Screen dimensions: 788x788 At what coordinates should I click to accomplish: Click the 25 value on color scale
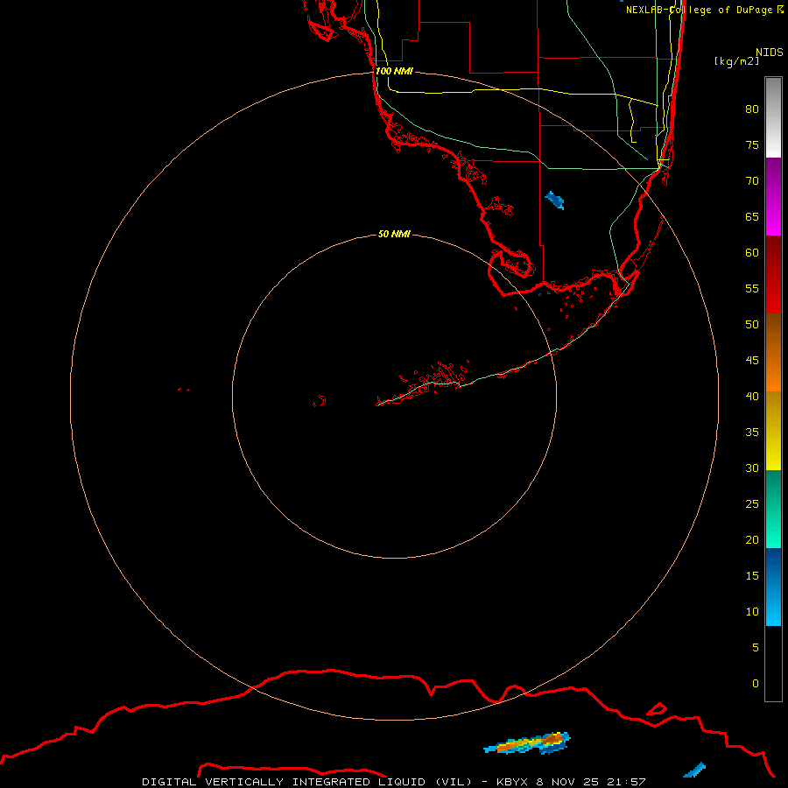pos(752,503)
